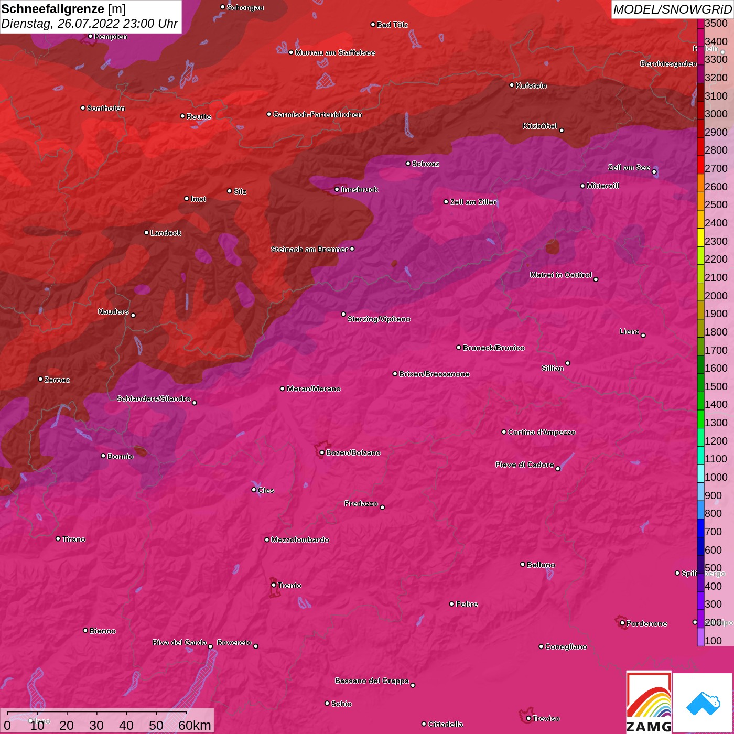Click the Innsbruck city marker
This screenshot has height=734, width=734.
pos(337,189)
